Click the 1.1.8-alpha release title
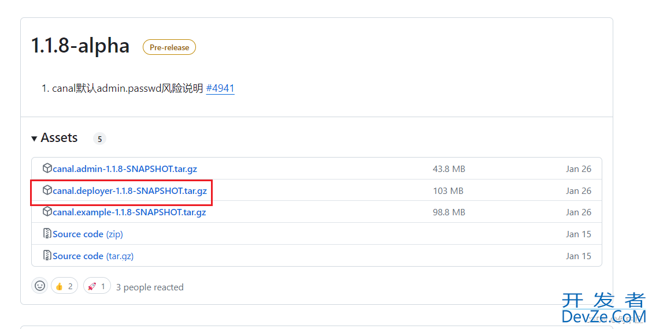Screen dimensions: 652x329 (80, 45)
